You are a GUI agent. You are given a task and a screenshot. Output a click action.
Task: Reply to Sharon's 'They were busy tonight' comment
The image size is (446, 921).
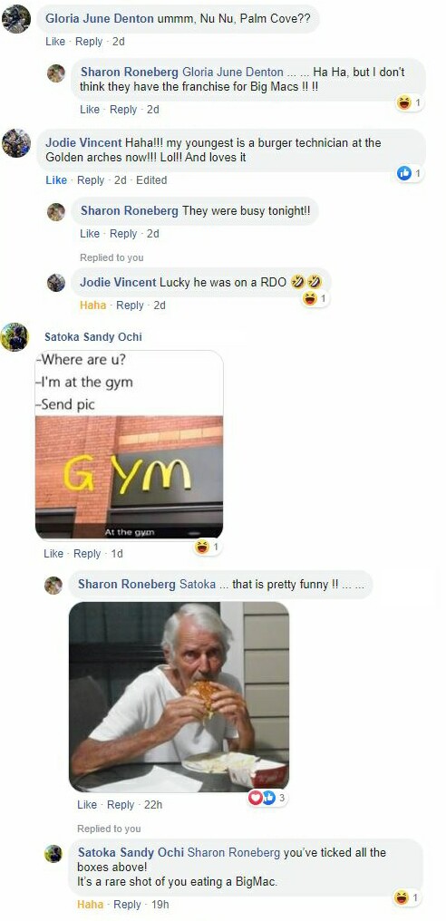123,234
